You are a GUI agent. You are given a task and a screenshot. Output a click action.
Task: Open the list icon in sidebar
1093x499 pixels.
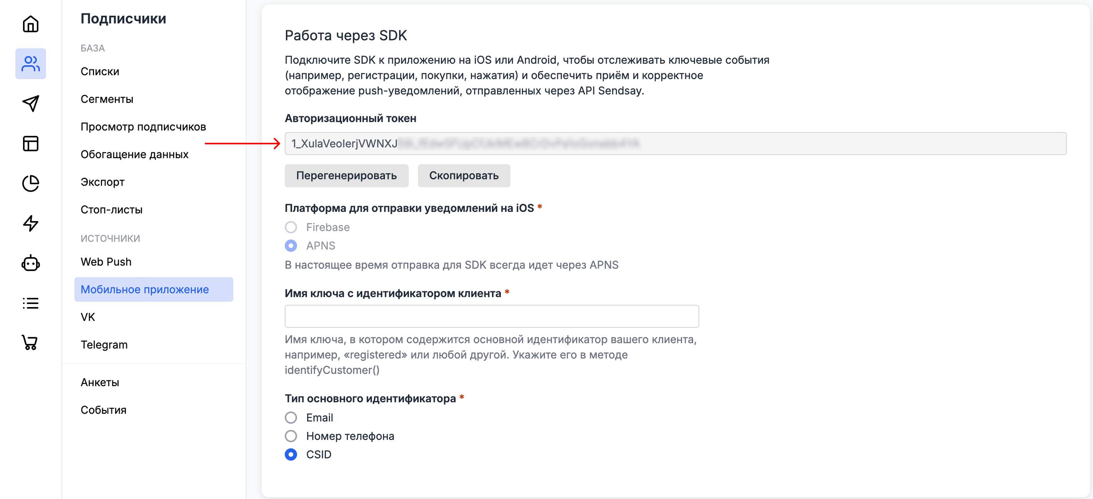click(31, 303)
